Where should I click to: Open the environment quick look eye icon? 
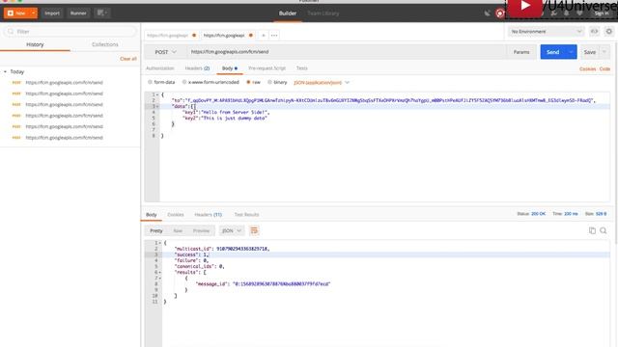(595, 31)
